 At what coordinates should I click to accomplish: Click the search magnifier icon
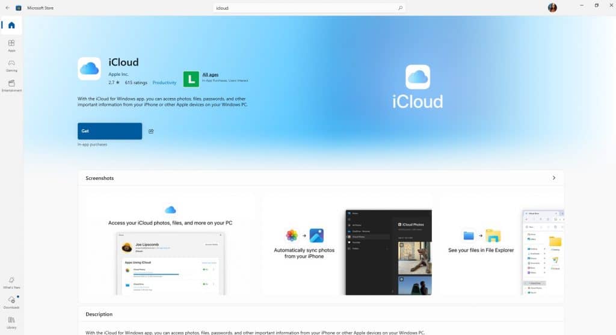[x=400, y=8]
